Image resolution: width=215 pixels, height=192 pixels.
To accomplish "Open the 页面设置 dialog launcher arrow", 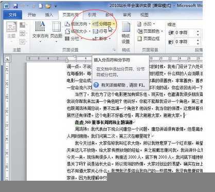I will pyautogui.click(x=114, y=50).
